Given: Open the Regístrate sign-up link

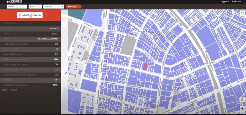Looking at the screenshot, I should click(x=236, y=2).
